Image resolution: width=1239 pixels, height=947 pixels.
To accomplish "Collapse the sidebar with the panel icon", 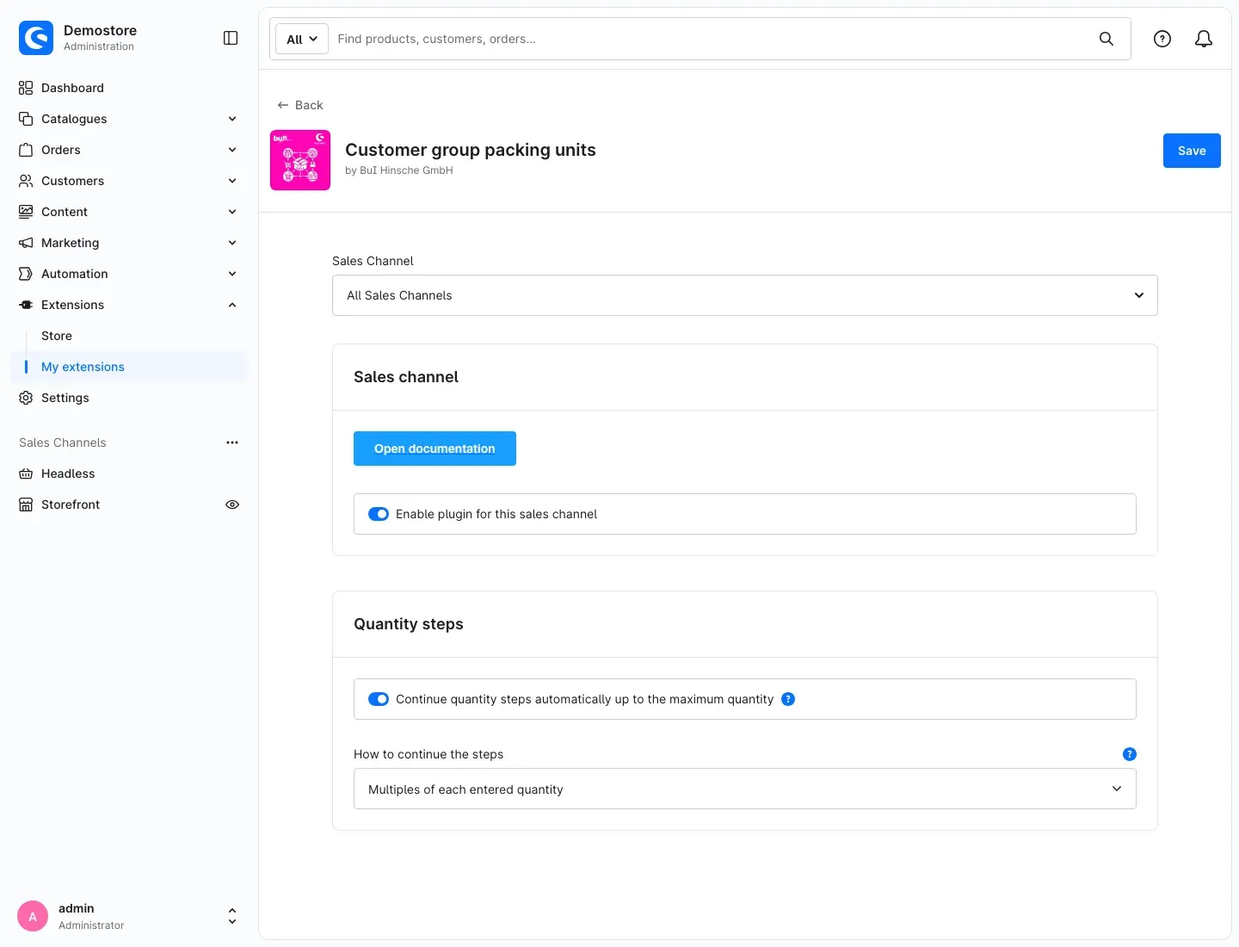I will (x=231, y=38).
